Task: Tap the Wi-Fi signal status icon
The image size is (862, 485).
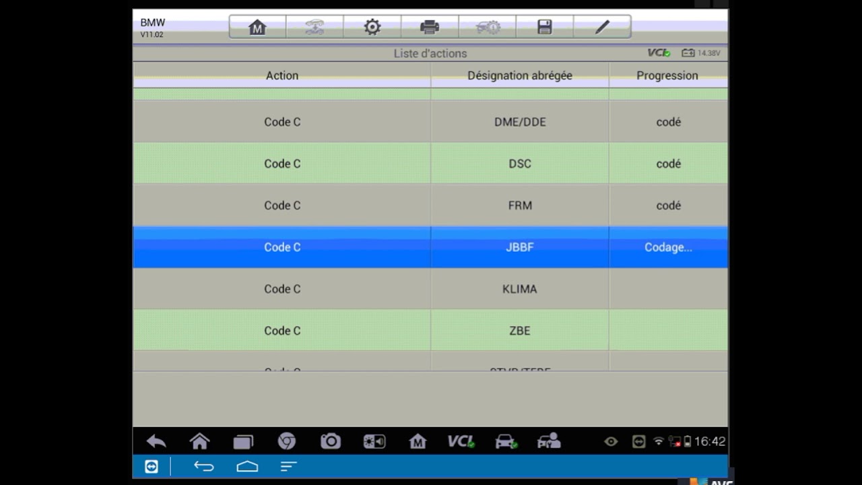Action: tap(659, 442)
